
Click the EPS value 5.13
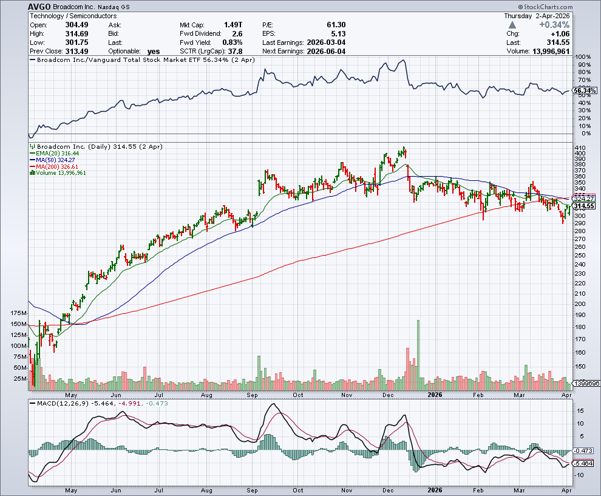click(339, 34)
